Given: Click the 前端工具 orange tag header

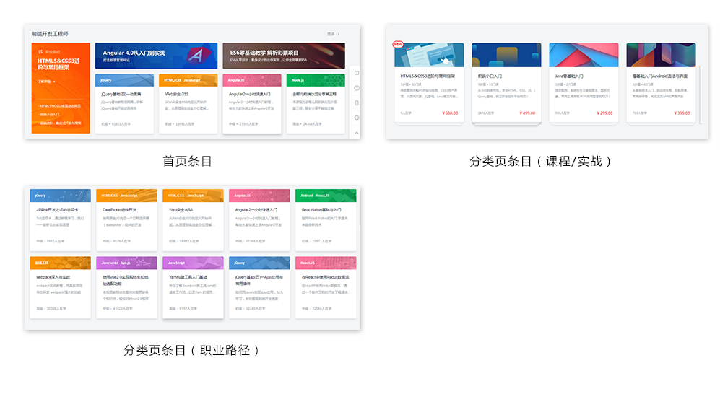Looking at the screenshot, I should [x=60, y=263].
